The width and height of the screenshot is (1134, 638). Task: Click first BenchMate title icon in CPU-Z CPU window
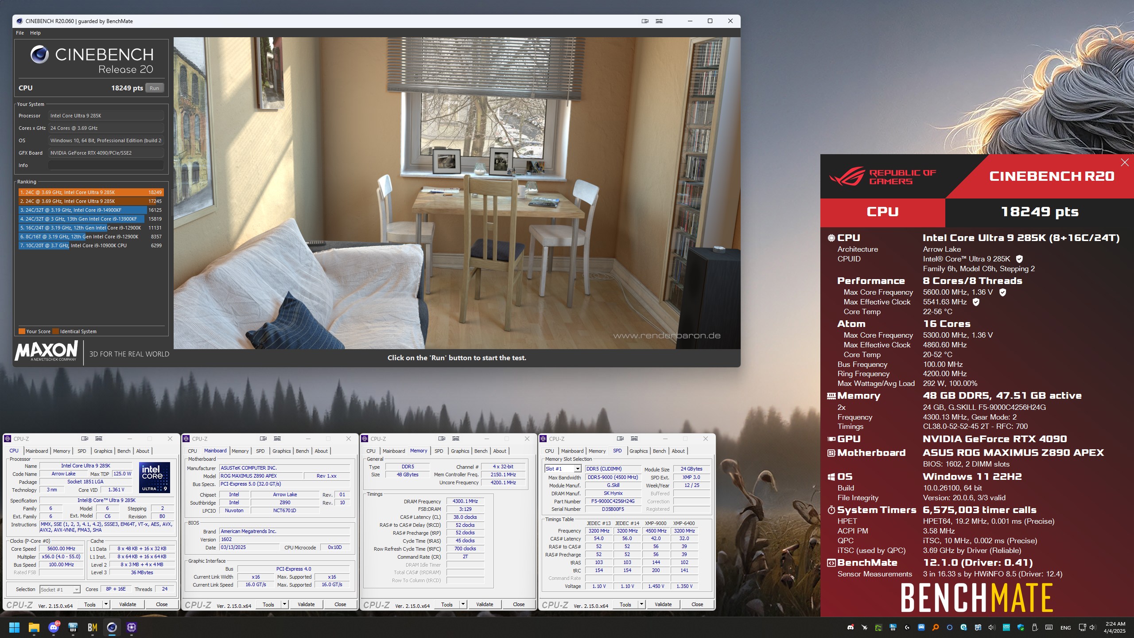click(x=85, y=439)
